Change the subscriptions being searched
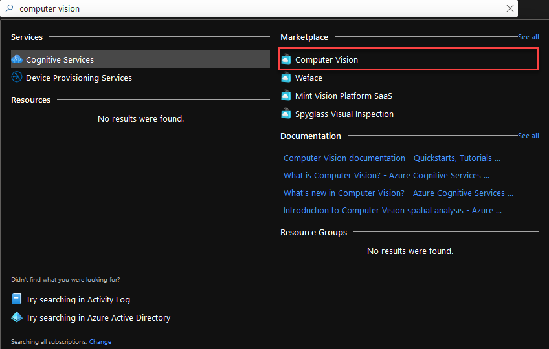 pyautogui.click(x=100, y=342)
